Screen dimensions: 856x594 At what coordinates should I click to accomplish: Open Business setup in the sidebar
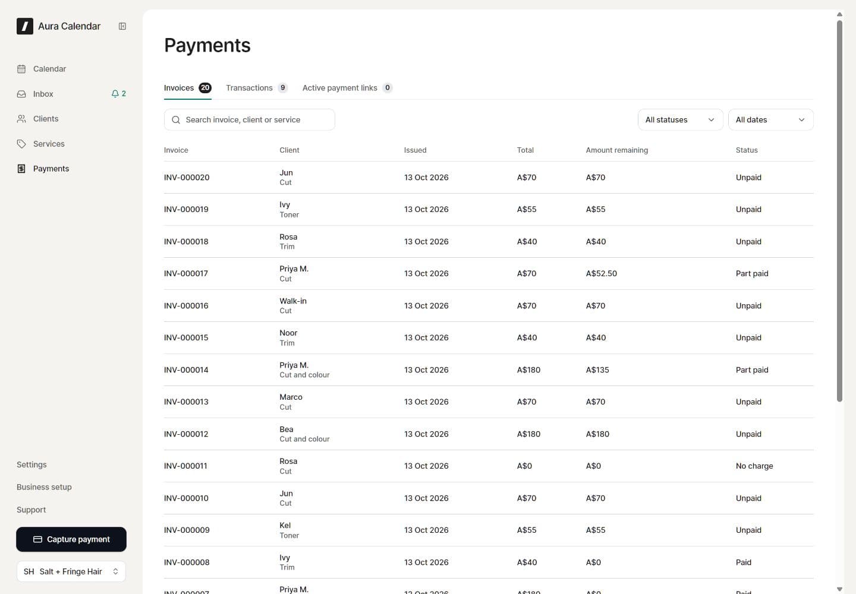(44, 487)
